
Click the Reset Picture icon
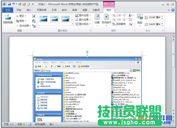(34, 26)
